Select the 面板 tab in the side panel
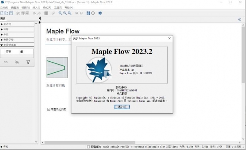The height and width of the screenshot is (150, 246). 3,18
